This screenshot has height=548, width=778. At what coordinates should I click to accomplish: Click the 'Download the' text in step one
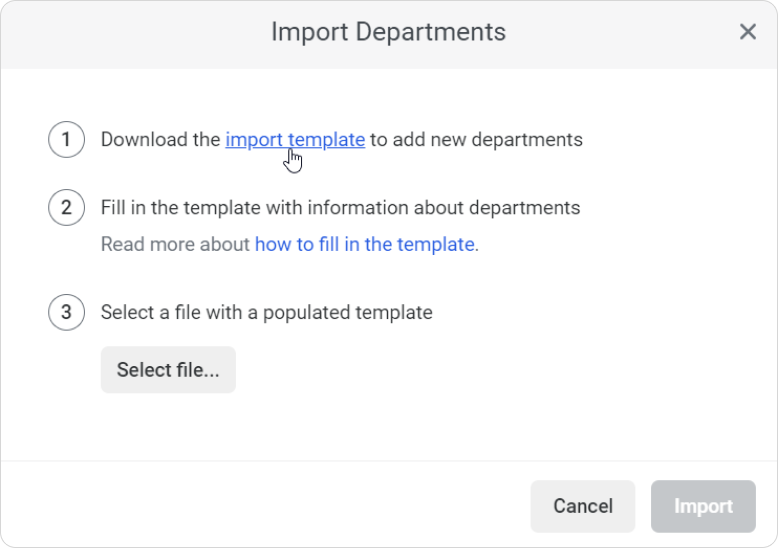(160, 140)
